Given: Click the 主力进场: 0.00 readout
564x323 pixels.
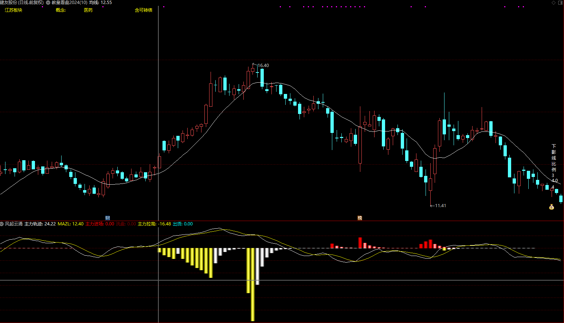Looking at the screenshot, I should (x=100, y=224).
